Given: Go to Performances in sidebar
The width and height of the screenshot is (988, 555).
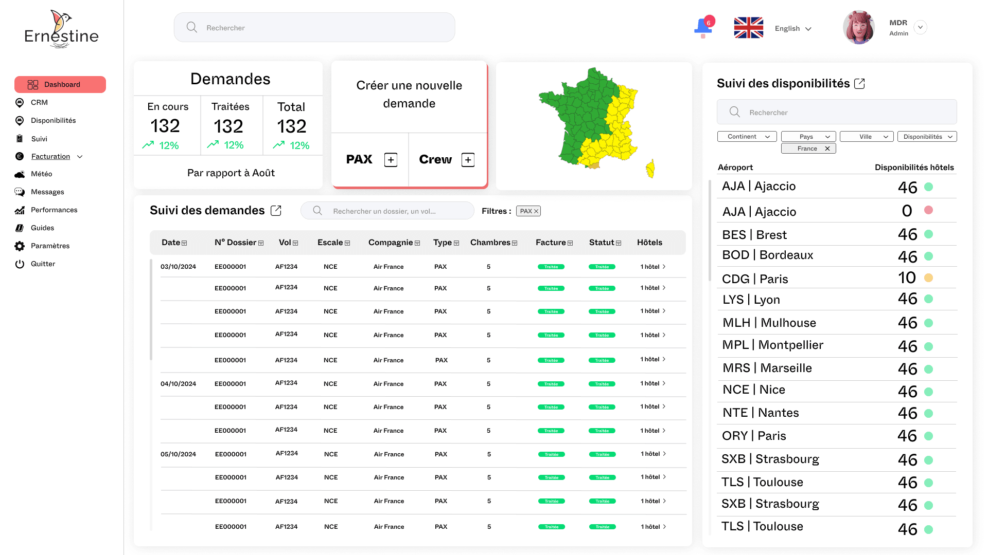Looking at the screenshot, I should pos(54,210).
